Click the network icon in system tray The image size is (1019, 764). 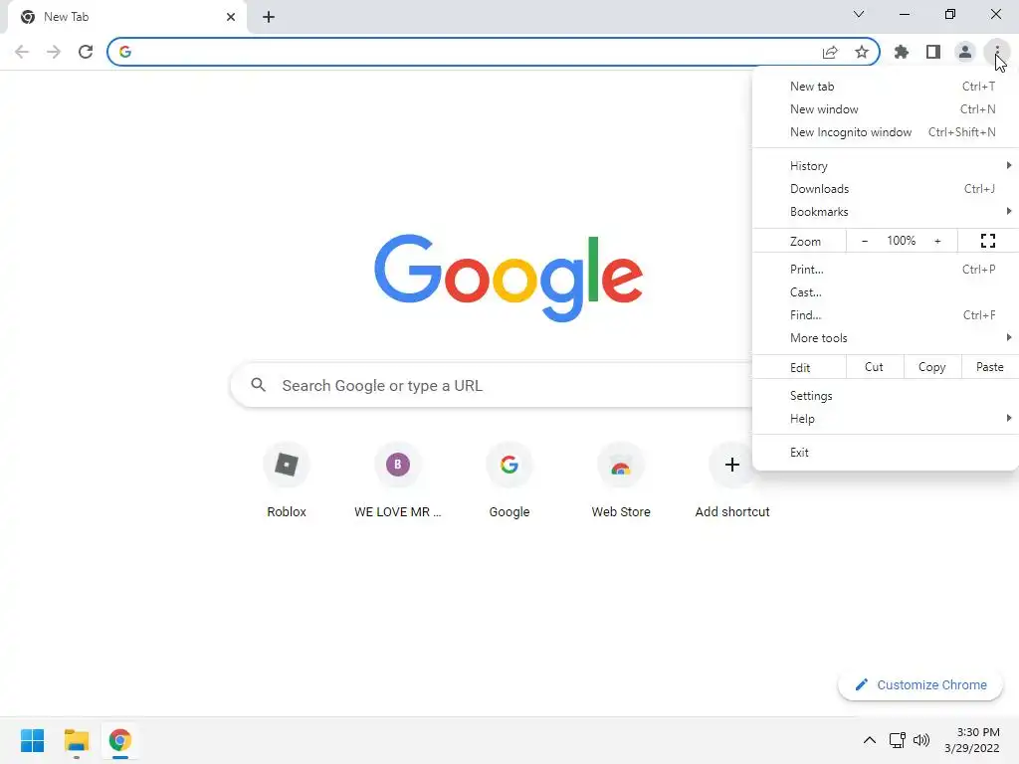click(x=898, y=740)
